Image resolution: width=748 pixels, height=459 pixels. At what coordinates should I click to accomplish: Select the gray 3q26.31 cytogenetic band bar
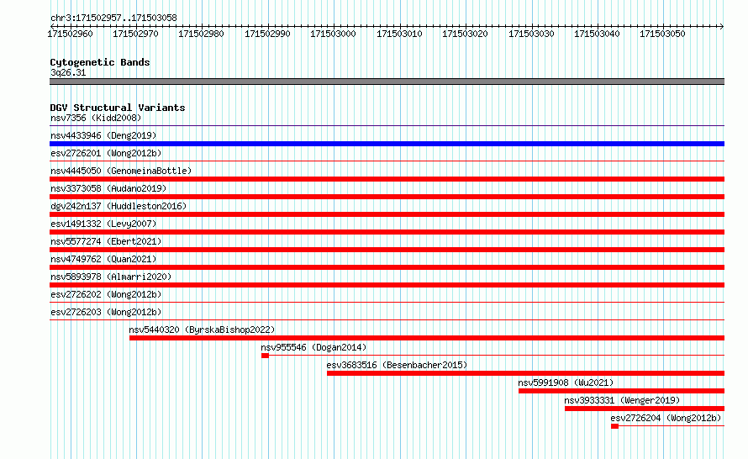pyautogui.click(x=387, y=82)
